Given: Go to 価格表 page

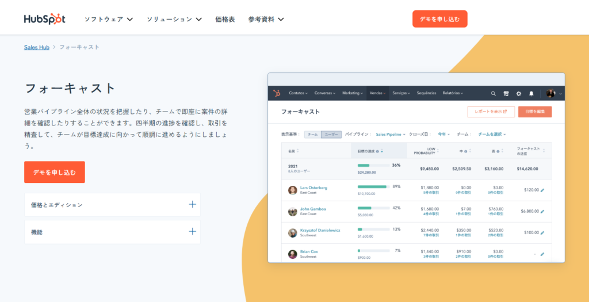Looking at the screenshot, I should 225,19.
